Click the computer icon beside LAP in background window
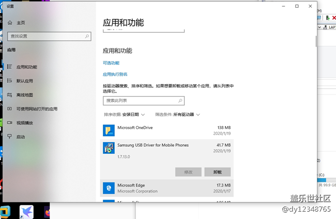Screen dimensions: 336x219 click(x=325, y=27)
